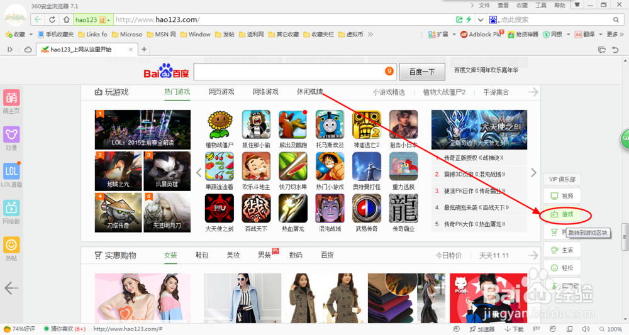Open the 欢乐斗地主 game icon

257,167
